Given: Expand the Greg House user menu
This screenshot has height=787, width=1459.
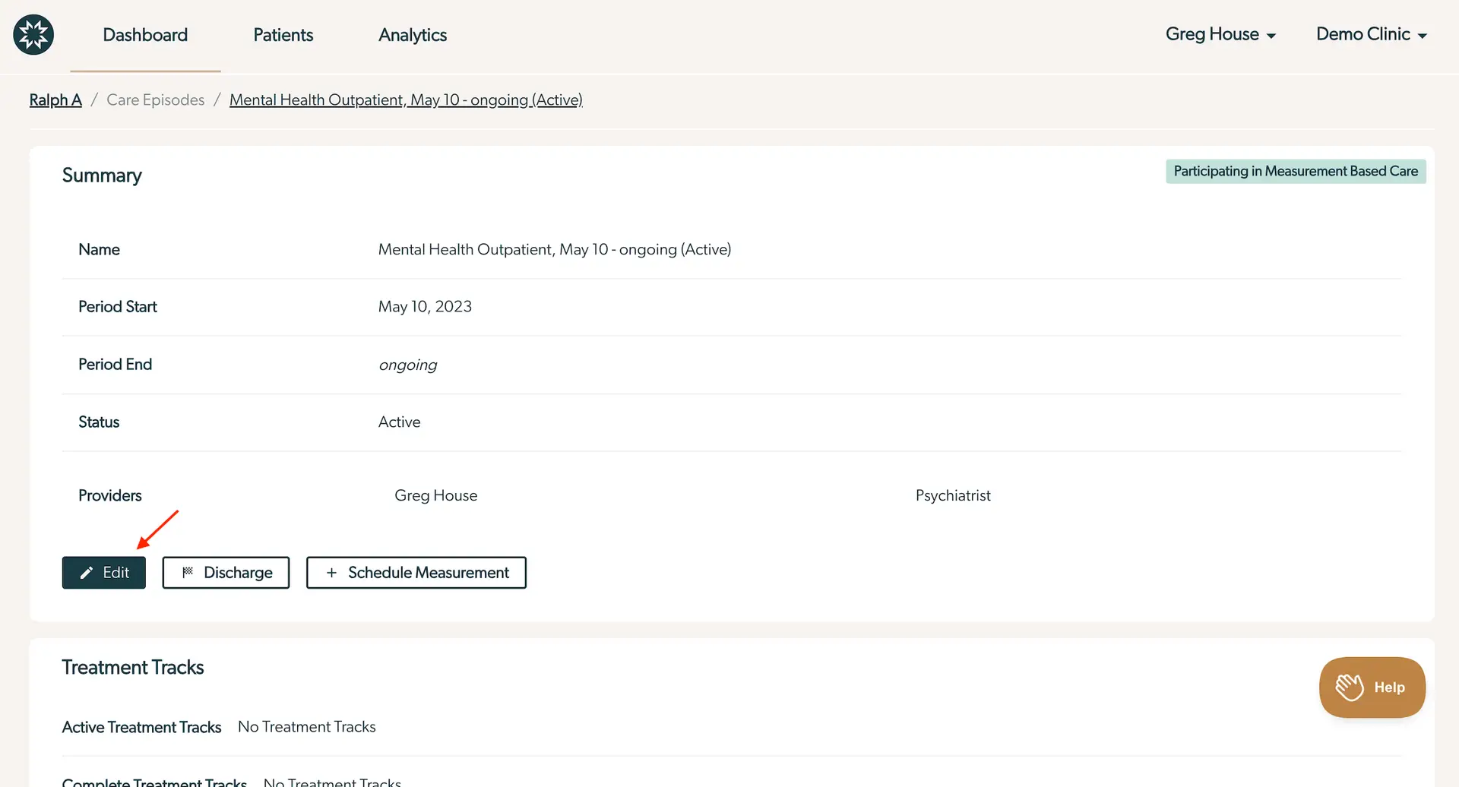Looking at the screenshot, I should [x=1220, y=34].
